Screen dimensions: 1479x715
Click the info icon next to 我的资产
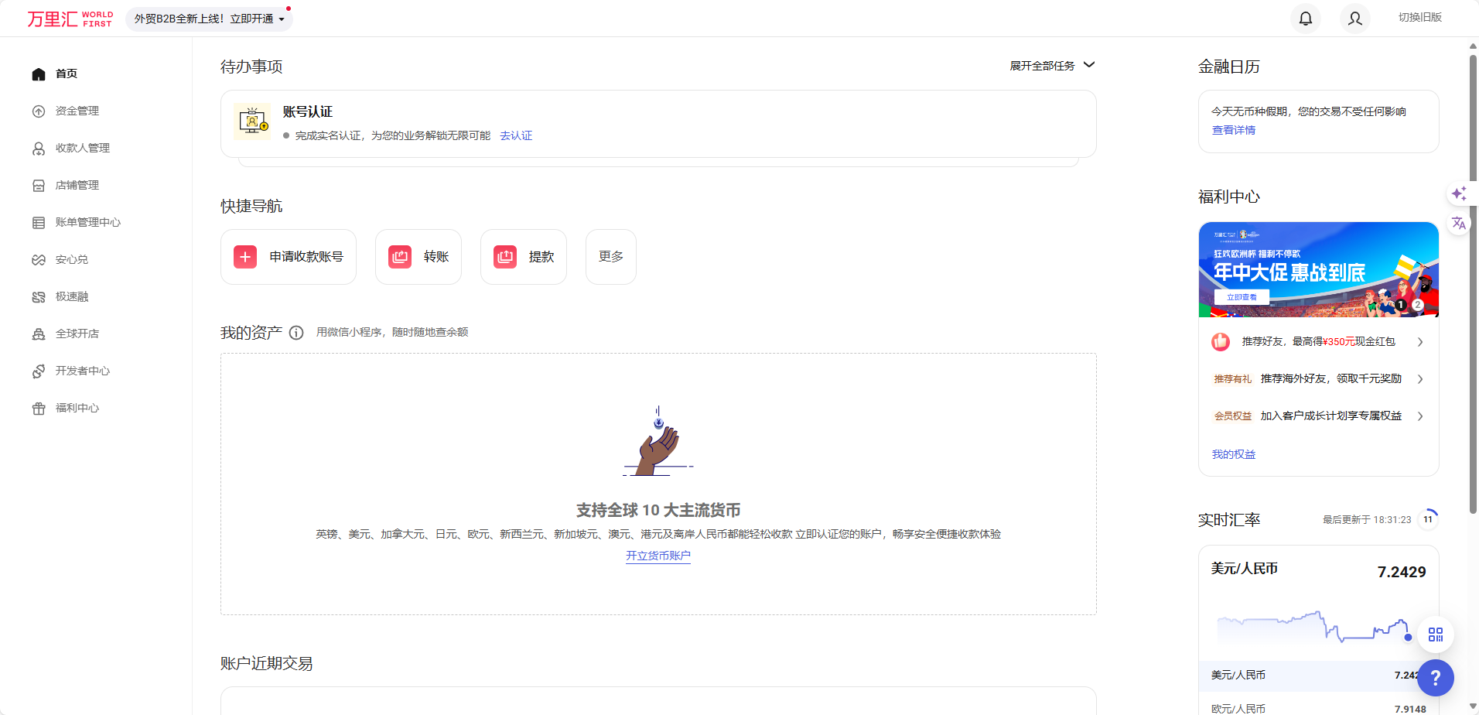click(296, 333)
